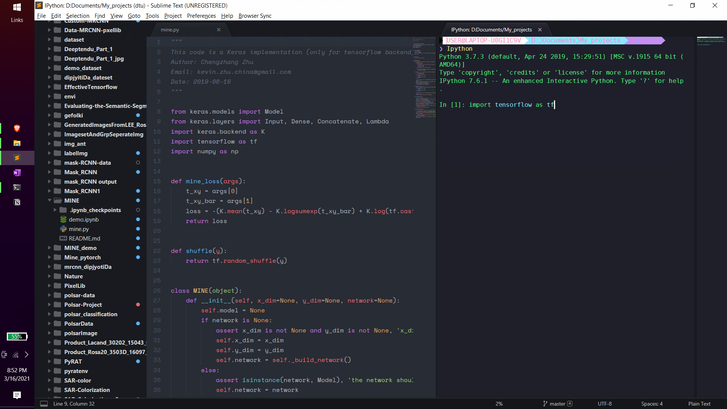Change indentation via Spaces: 4
Screen dimensions: 727x409
point(652,404)
